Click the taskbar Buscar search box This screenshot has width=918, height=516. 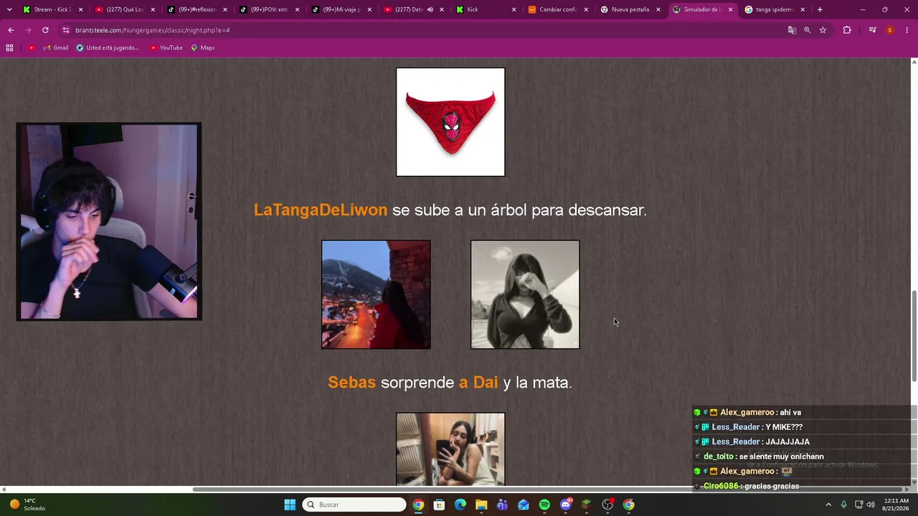tap(354, 505)
